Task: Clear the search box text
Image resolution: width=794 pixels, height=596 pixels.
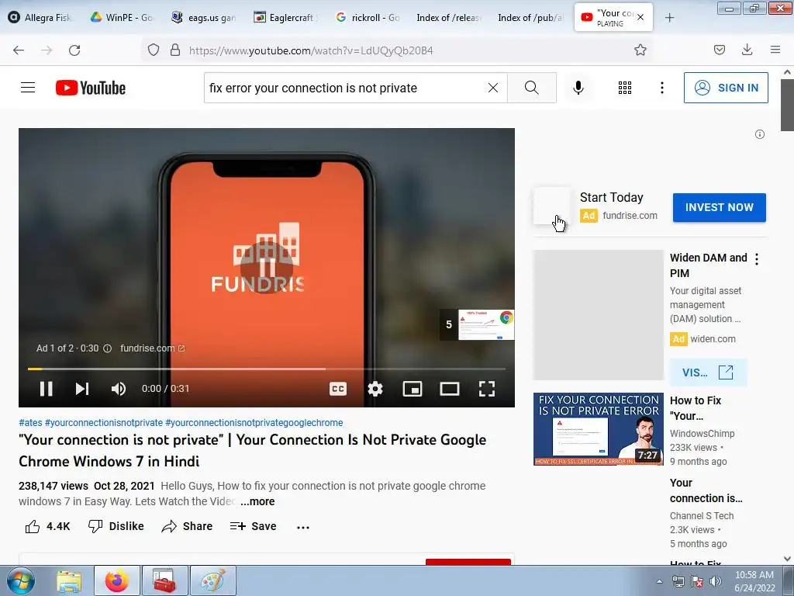Action: (492, 88)
